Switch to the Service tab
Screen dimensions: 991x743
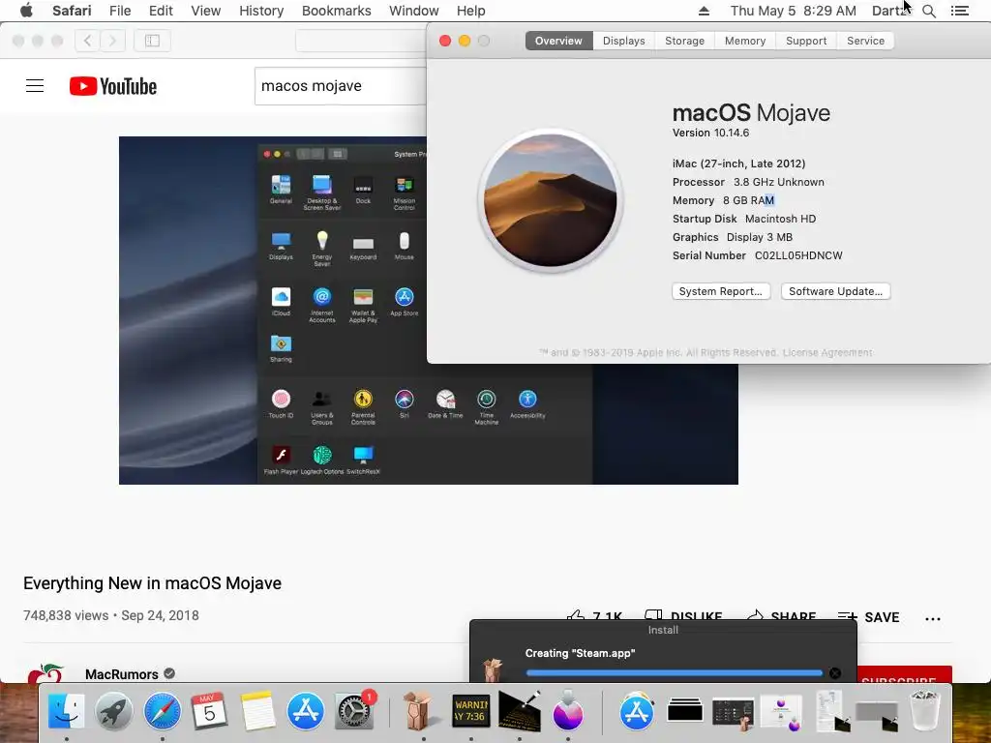coord(865,41)
